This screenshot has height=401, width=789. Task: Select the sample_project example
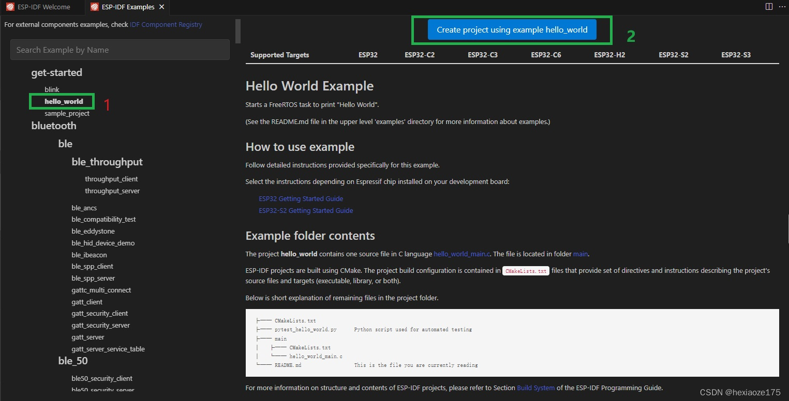[67, 113]
